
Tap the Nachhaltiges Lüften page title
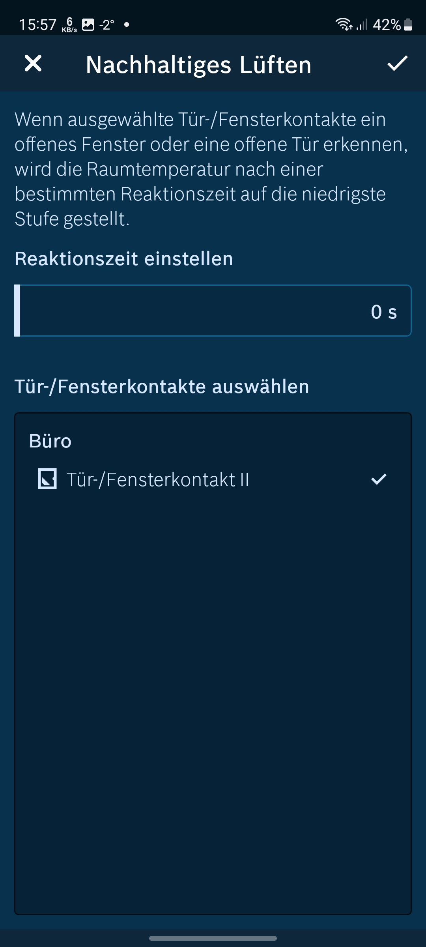[198, 65]
